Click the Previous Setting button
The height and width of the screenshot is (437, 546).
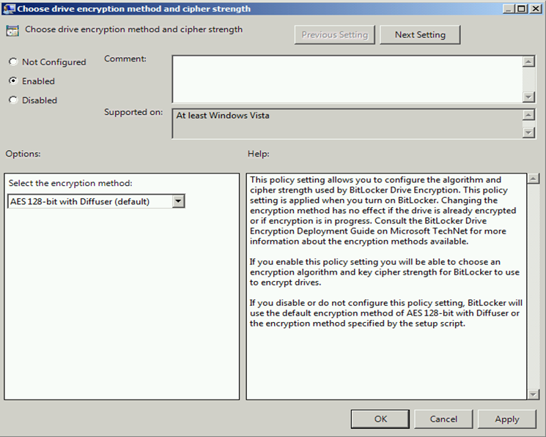[x=335, y=34]
